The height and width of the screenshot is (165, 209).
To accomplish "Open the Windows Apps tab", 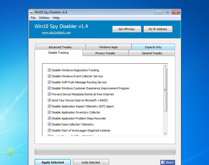I will point(108,47).
